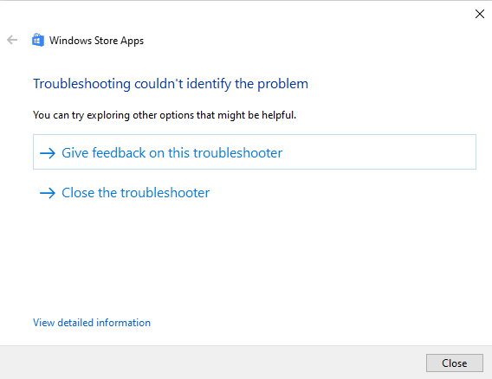
Task: Click the Windows Store Apps title text
Action: (96, 41)
